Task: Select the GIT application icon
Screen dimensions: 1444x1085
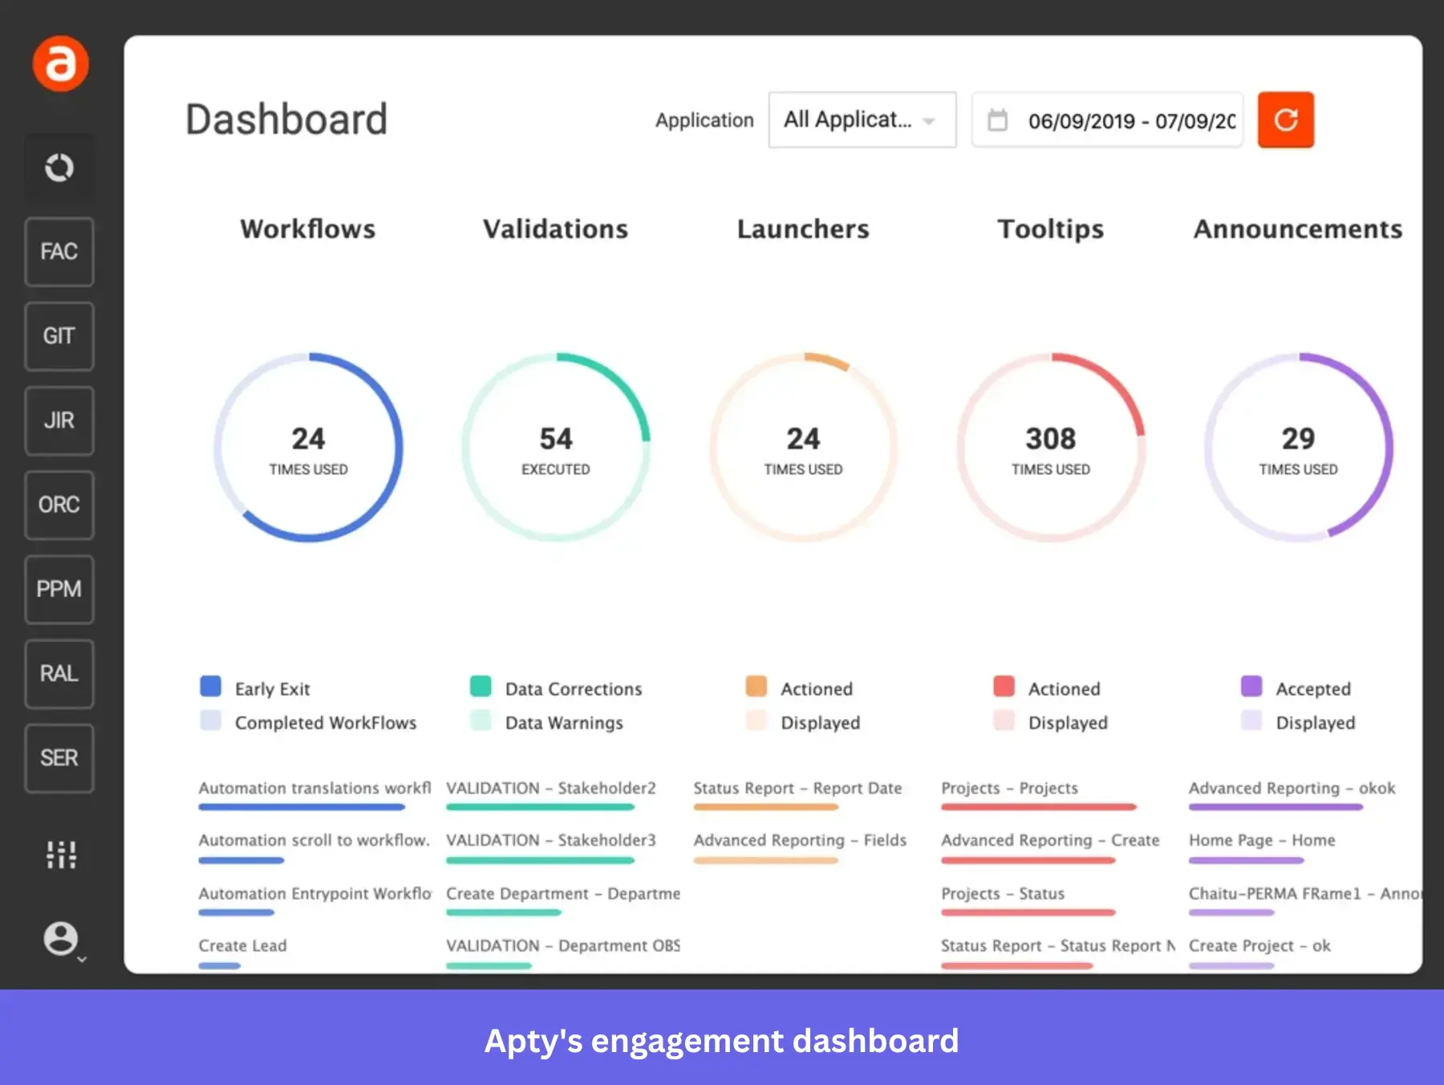Action: (59, 336)
